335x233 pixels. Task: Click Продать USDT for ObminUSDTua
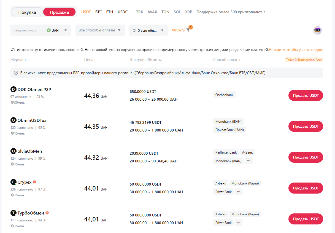point(306,126)
